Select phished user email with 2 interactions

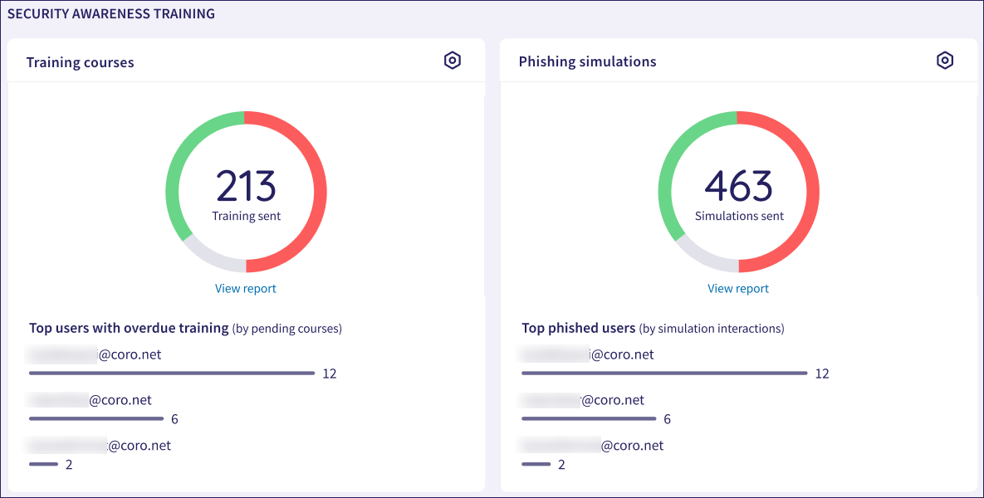click(x=593, y=446)
